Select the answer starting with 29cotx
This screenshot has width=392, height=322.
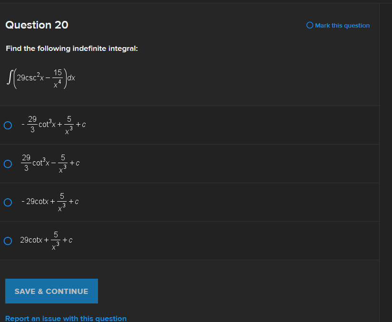46,240
